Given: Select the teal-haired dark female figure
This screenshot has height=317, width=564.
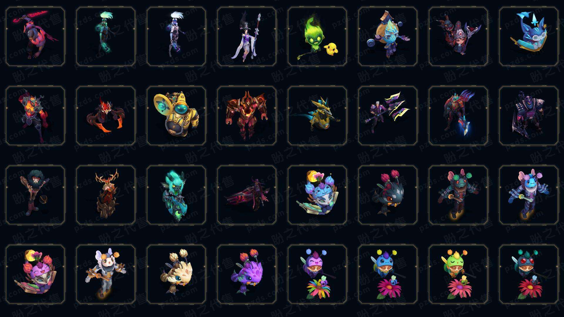Looking at the screenshot, I should [106, 37].
